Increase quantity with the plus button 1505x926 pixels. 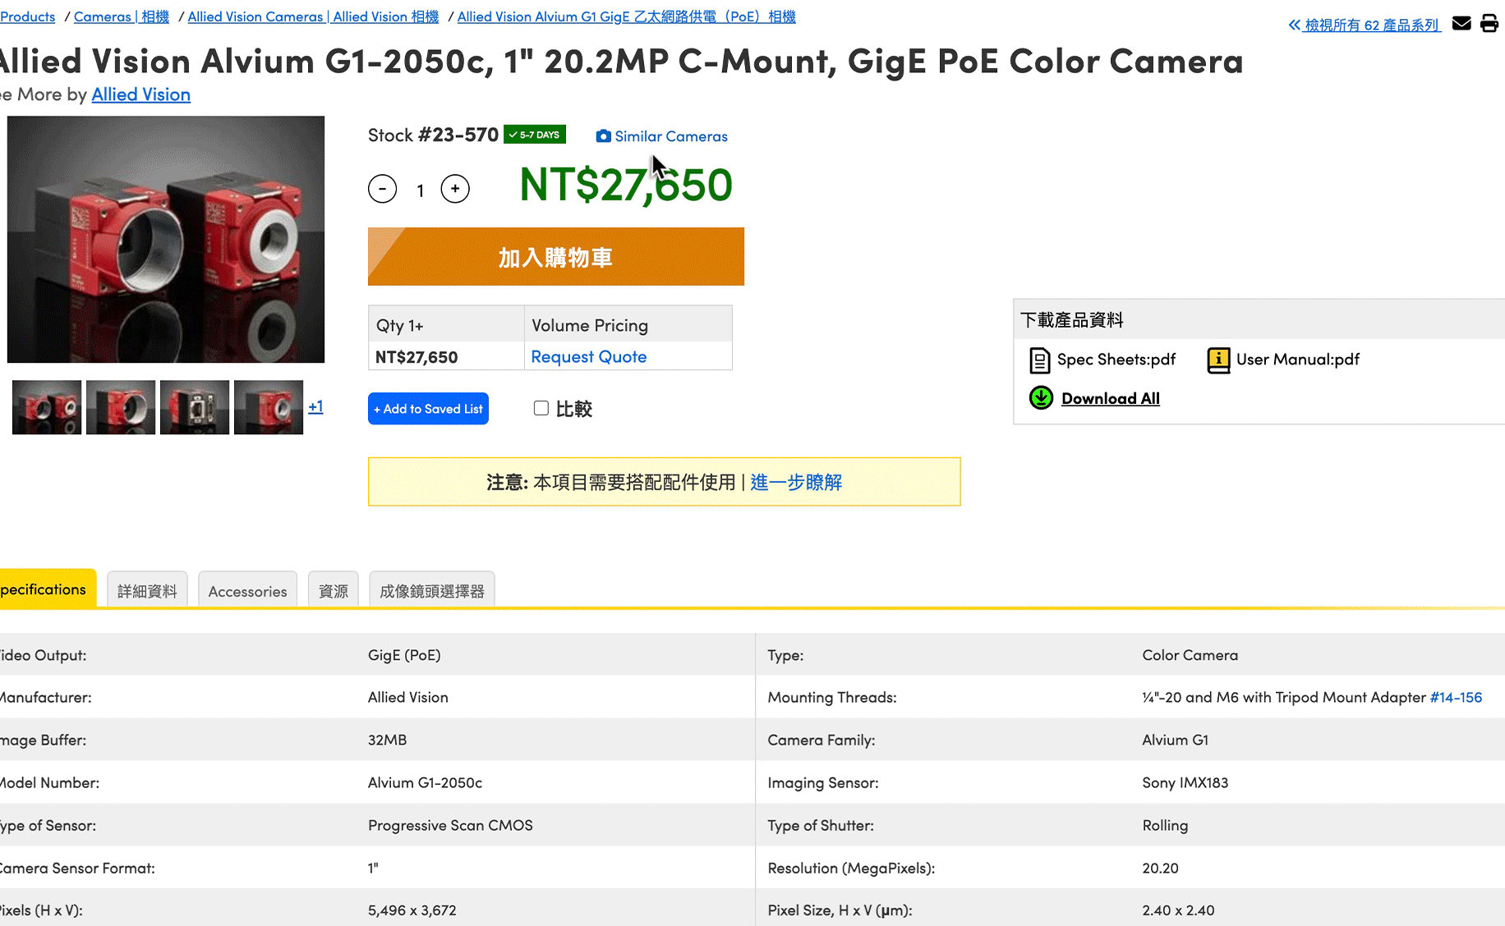[x=455, y=189]
